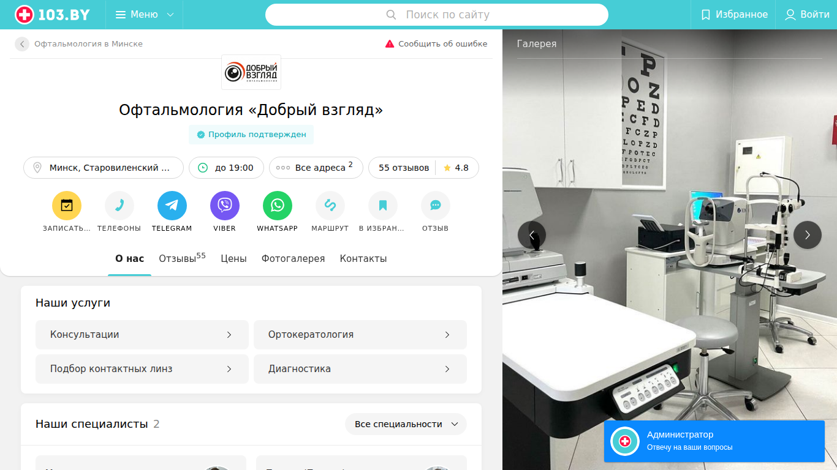The width and height of the screenshot is (837, 470).
Task: Show next gallery photo arrow
Action: pos(808,235)
